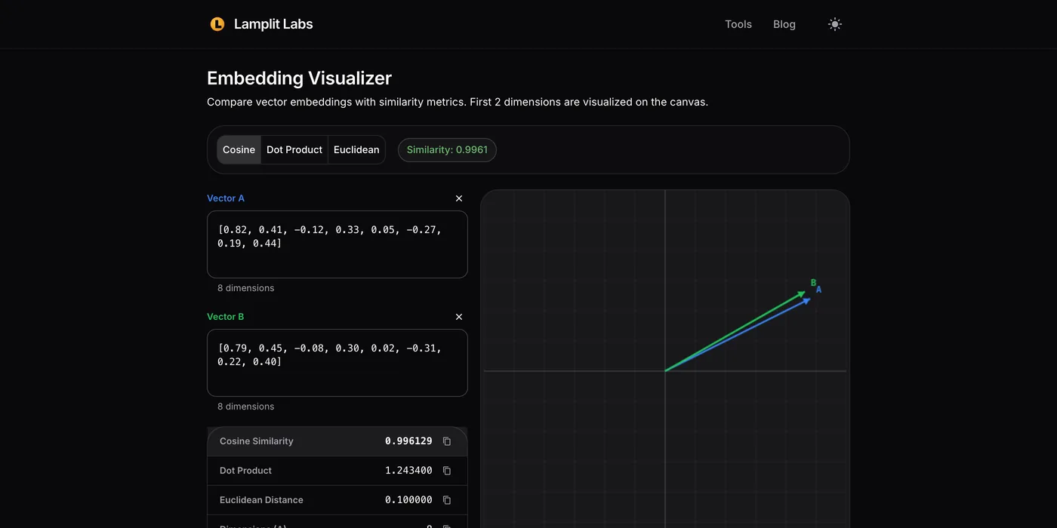Click the Similarity: 0.9961 badge
This screenshot has width=1057, height=528.
(447, 149)
